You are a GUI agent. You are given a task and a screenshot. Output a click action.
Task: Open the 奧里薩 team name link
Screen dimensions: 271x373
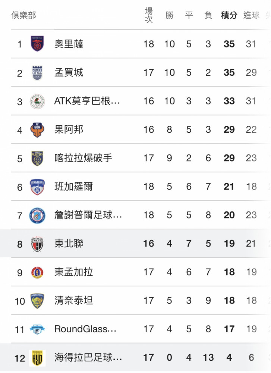tap(69, 44)
